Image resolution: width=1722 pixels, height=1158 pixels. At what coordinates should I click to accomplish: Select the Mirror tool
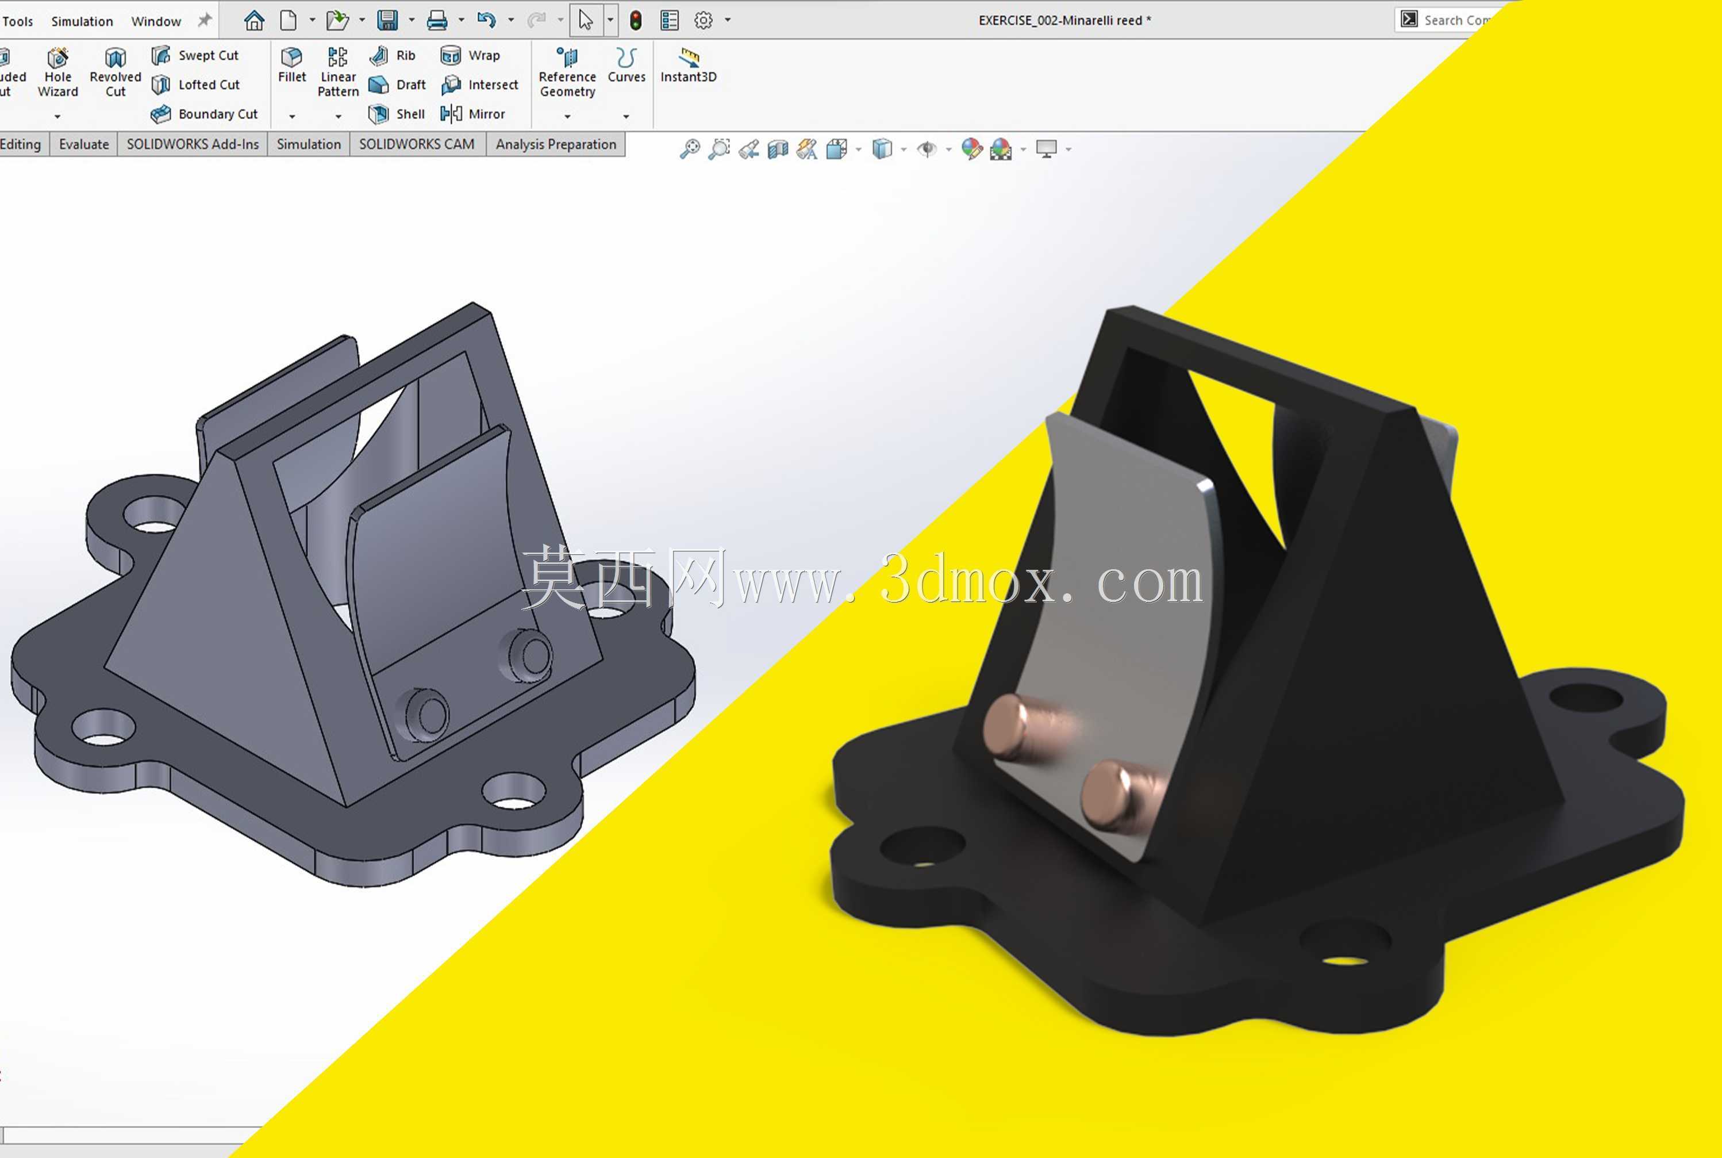pyautogui.click(x=472, y=114)
